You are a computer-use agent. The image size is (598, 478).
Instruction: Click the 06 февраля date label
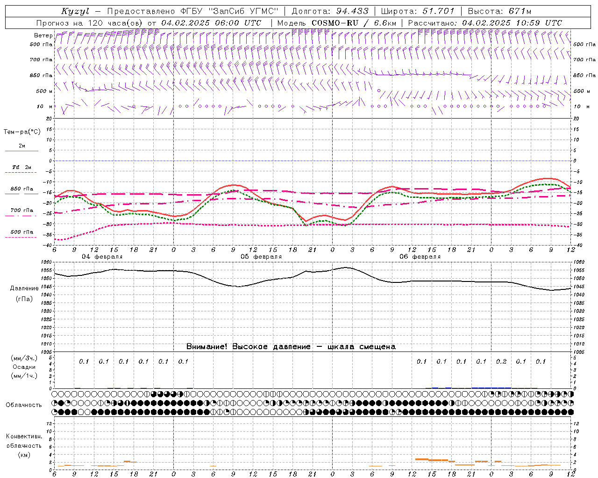(420, 257)
